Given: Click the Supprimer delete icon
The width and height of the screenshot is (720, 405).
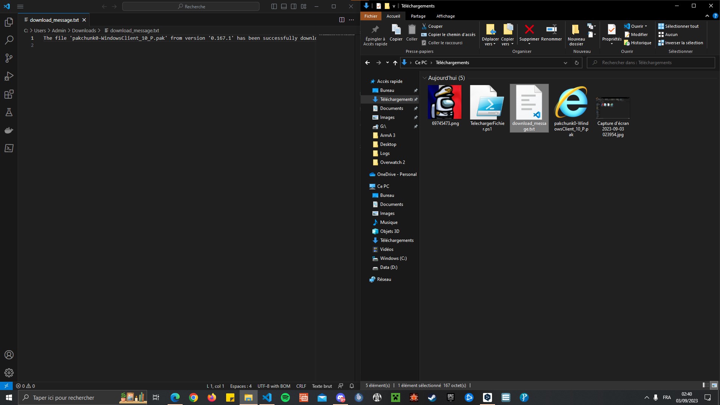Looking at the screenshot, I should 529,30.
